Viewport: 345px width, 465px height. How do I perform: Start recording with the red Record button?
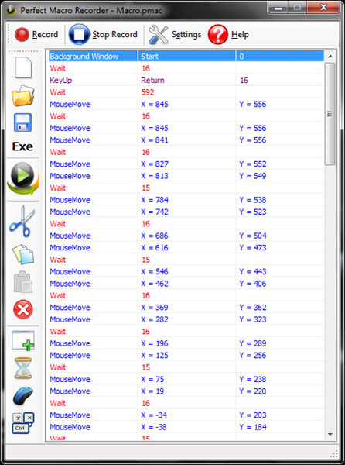coord(36,35)
